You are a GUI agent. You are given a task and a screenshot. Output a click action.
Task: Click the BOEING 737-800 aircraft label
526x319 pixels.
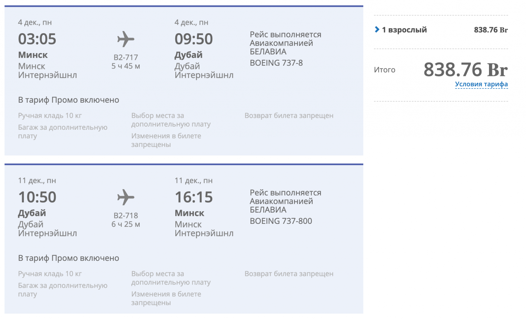pos(281,221)
